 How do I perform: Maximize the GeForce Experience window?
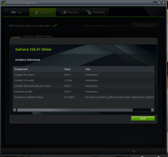coord(159,3)
